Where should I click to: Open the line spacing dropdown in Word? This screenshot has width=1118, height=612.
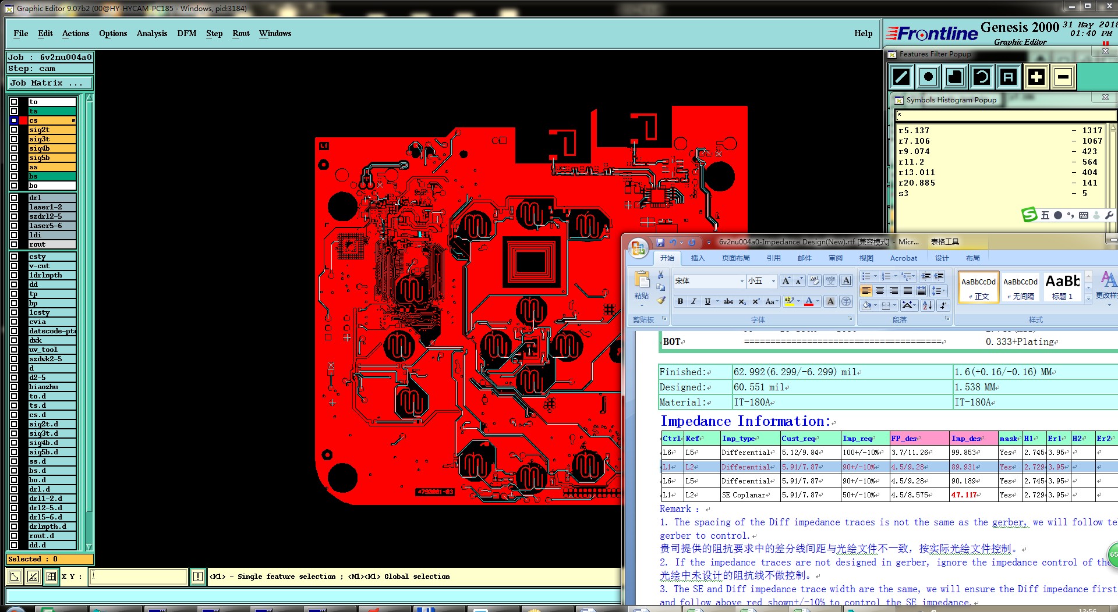point(939,291)
